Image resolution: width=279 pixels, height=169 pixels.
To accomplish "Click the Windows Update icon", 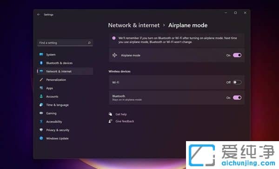I will tap(41, 138).
